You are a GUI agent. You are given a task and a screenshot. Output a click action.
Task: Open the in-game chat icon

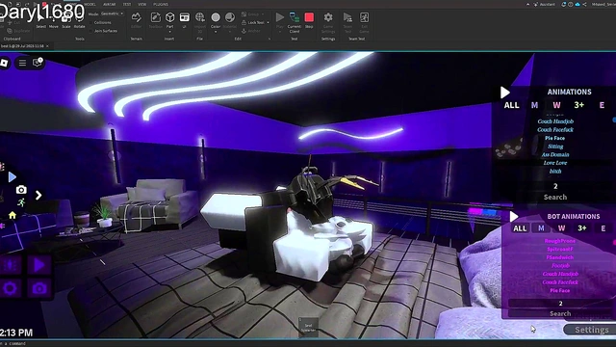38,63
